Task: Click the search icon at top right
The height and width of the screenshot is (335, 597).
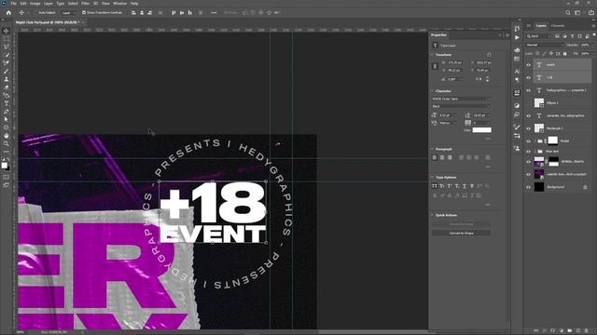Action: tap(568, 12)
